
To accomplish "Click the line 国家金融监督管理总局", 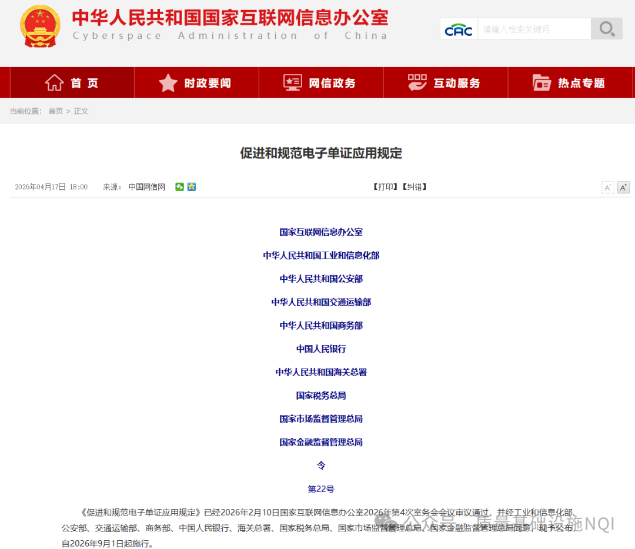I will [321, 442].
